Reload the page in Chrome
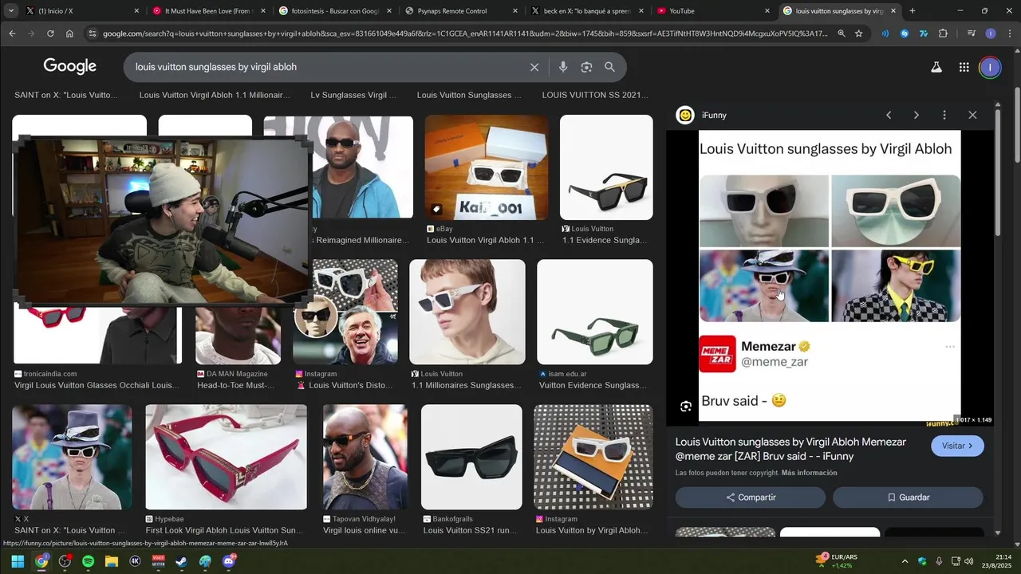Screen dimensions: 1021x574 click(50, 33)
